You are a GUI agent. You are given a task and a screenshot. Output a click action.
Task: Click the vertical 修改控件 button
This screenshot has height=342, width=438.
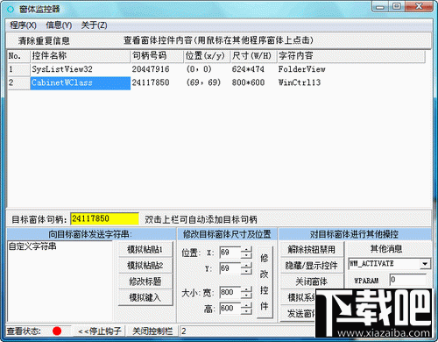[x=265, y=282]
